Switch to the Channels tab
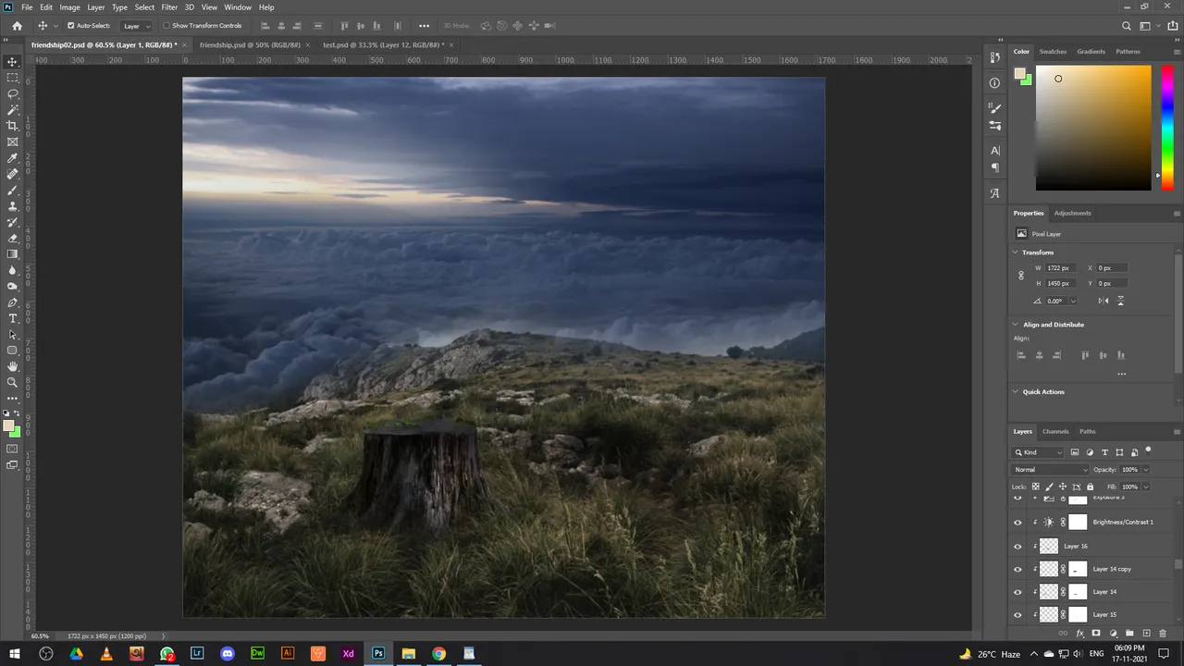The height and width of the screenshot is (666, 1184). [1055, 431]
